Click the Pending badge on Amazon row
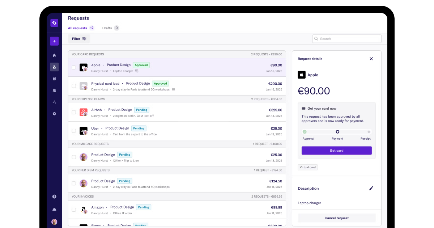The image size is (434, 228). [144, 207]
